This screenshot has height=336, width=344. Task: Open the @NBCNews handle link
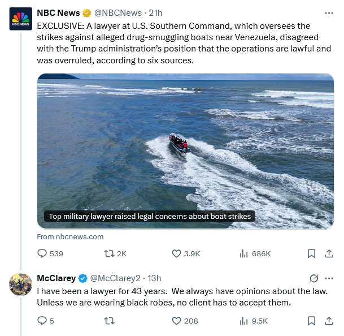click(x=118, y=13)
